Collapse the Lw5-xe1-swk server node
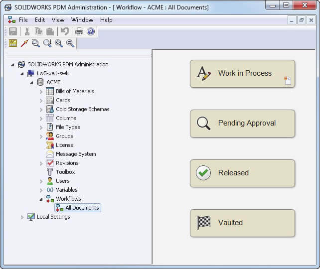This screenshot has height=269, width=320. point(22,74)
